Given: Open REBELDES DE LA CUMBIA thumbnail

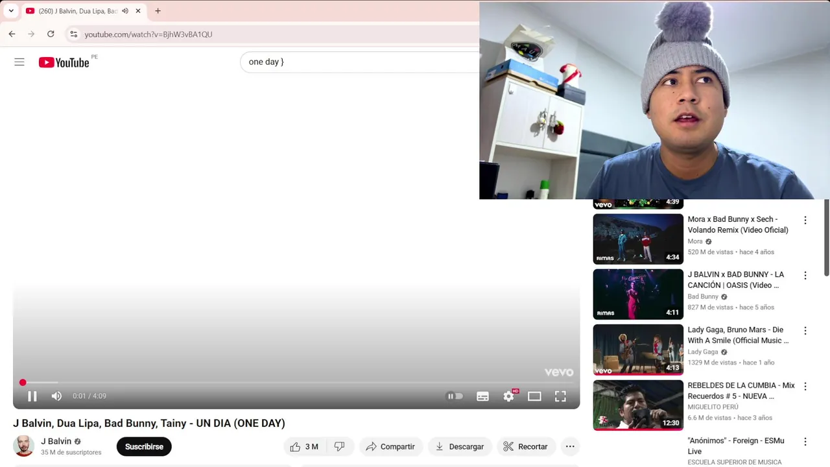Looking at the screenshot, I should [x=638, y=405].
